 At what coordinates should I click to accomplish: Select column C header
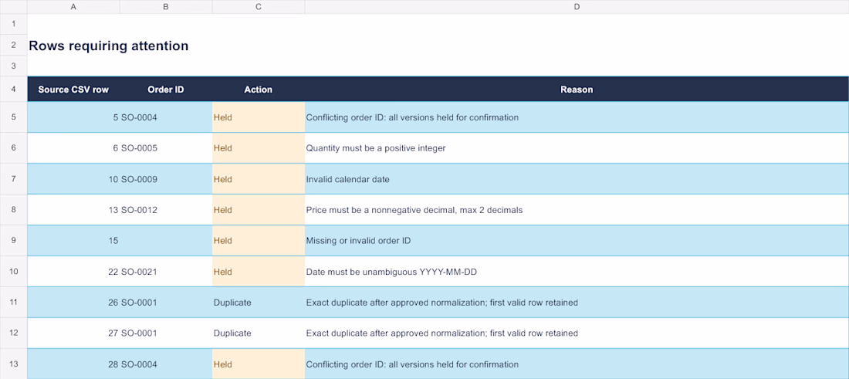259,7
